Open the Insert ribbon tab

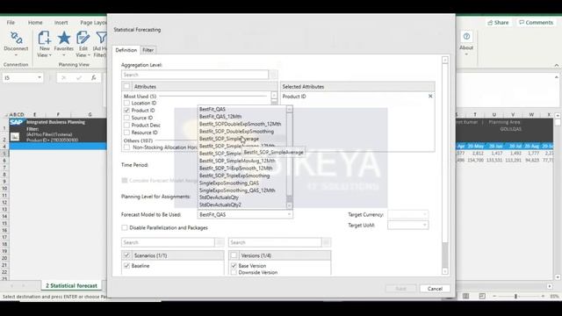click(x=61, y=23)
